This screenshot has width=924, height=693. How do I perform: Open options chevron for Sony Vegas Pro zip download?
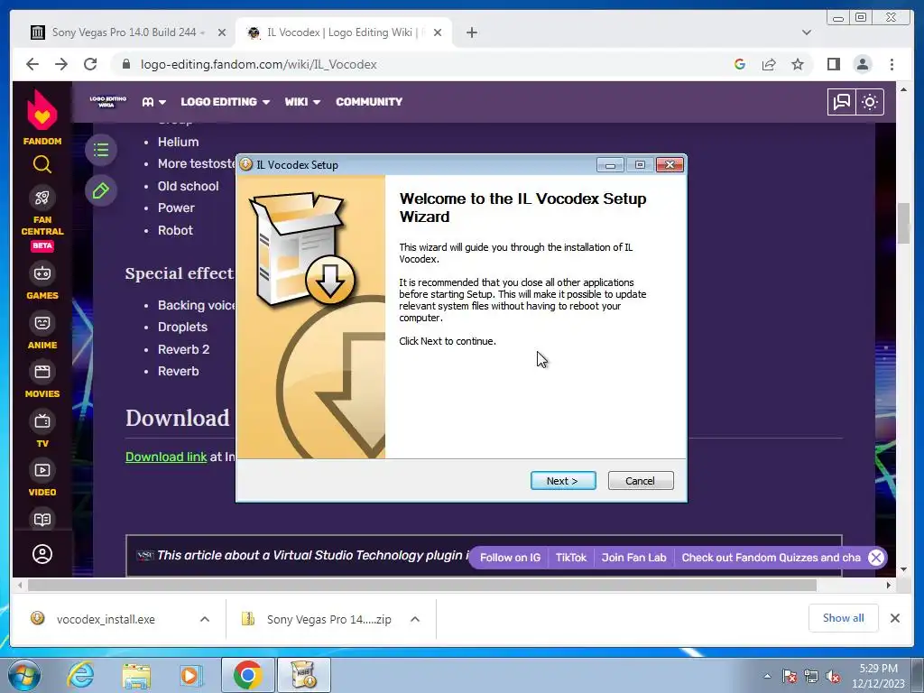(x=415, y=619)
